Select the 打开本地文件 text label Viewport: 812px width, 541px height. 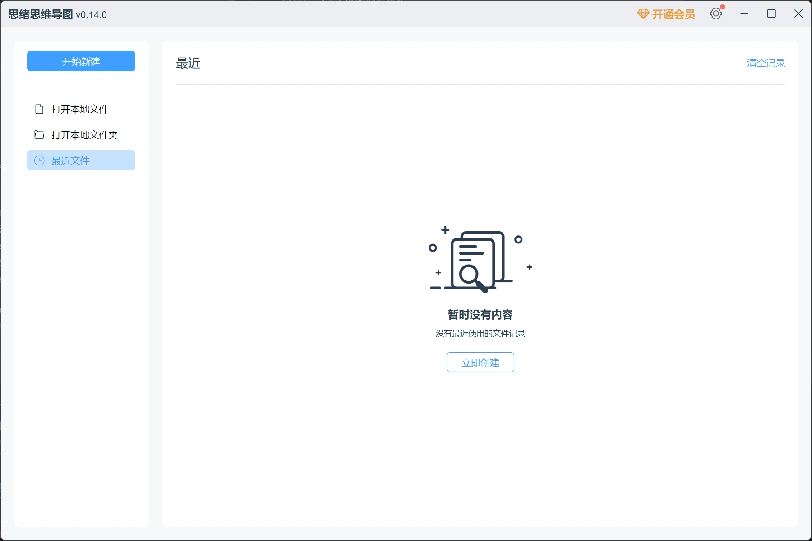click(x=80, y=109)
